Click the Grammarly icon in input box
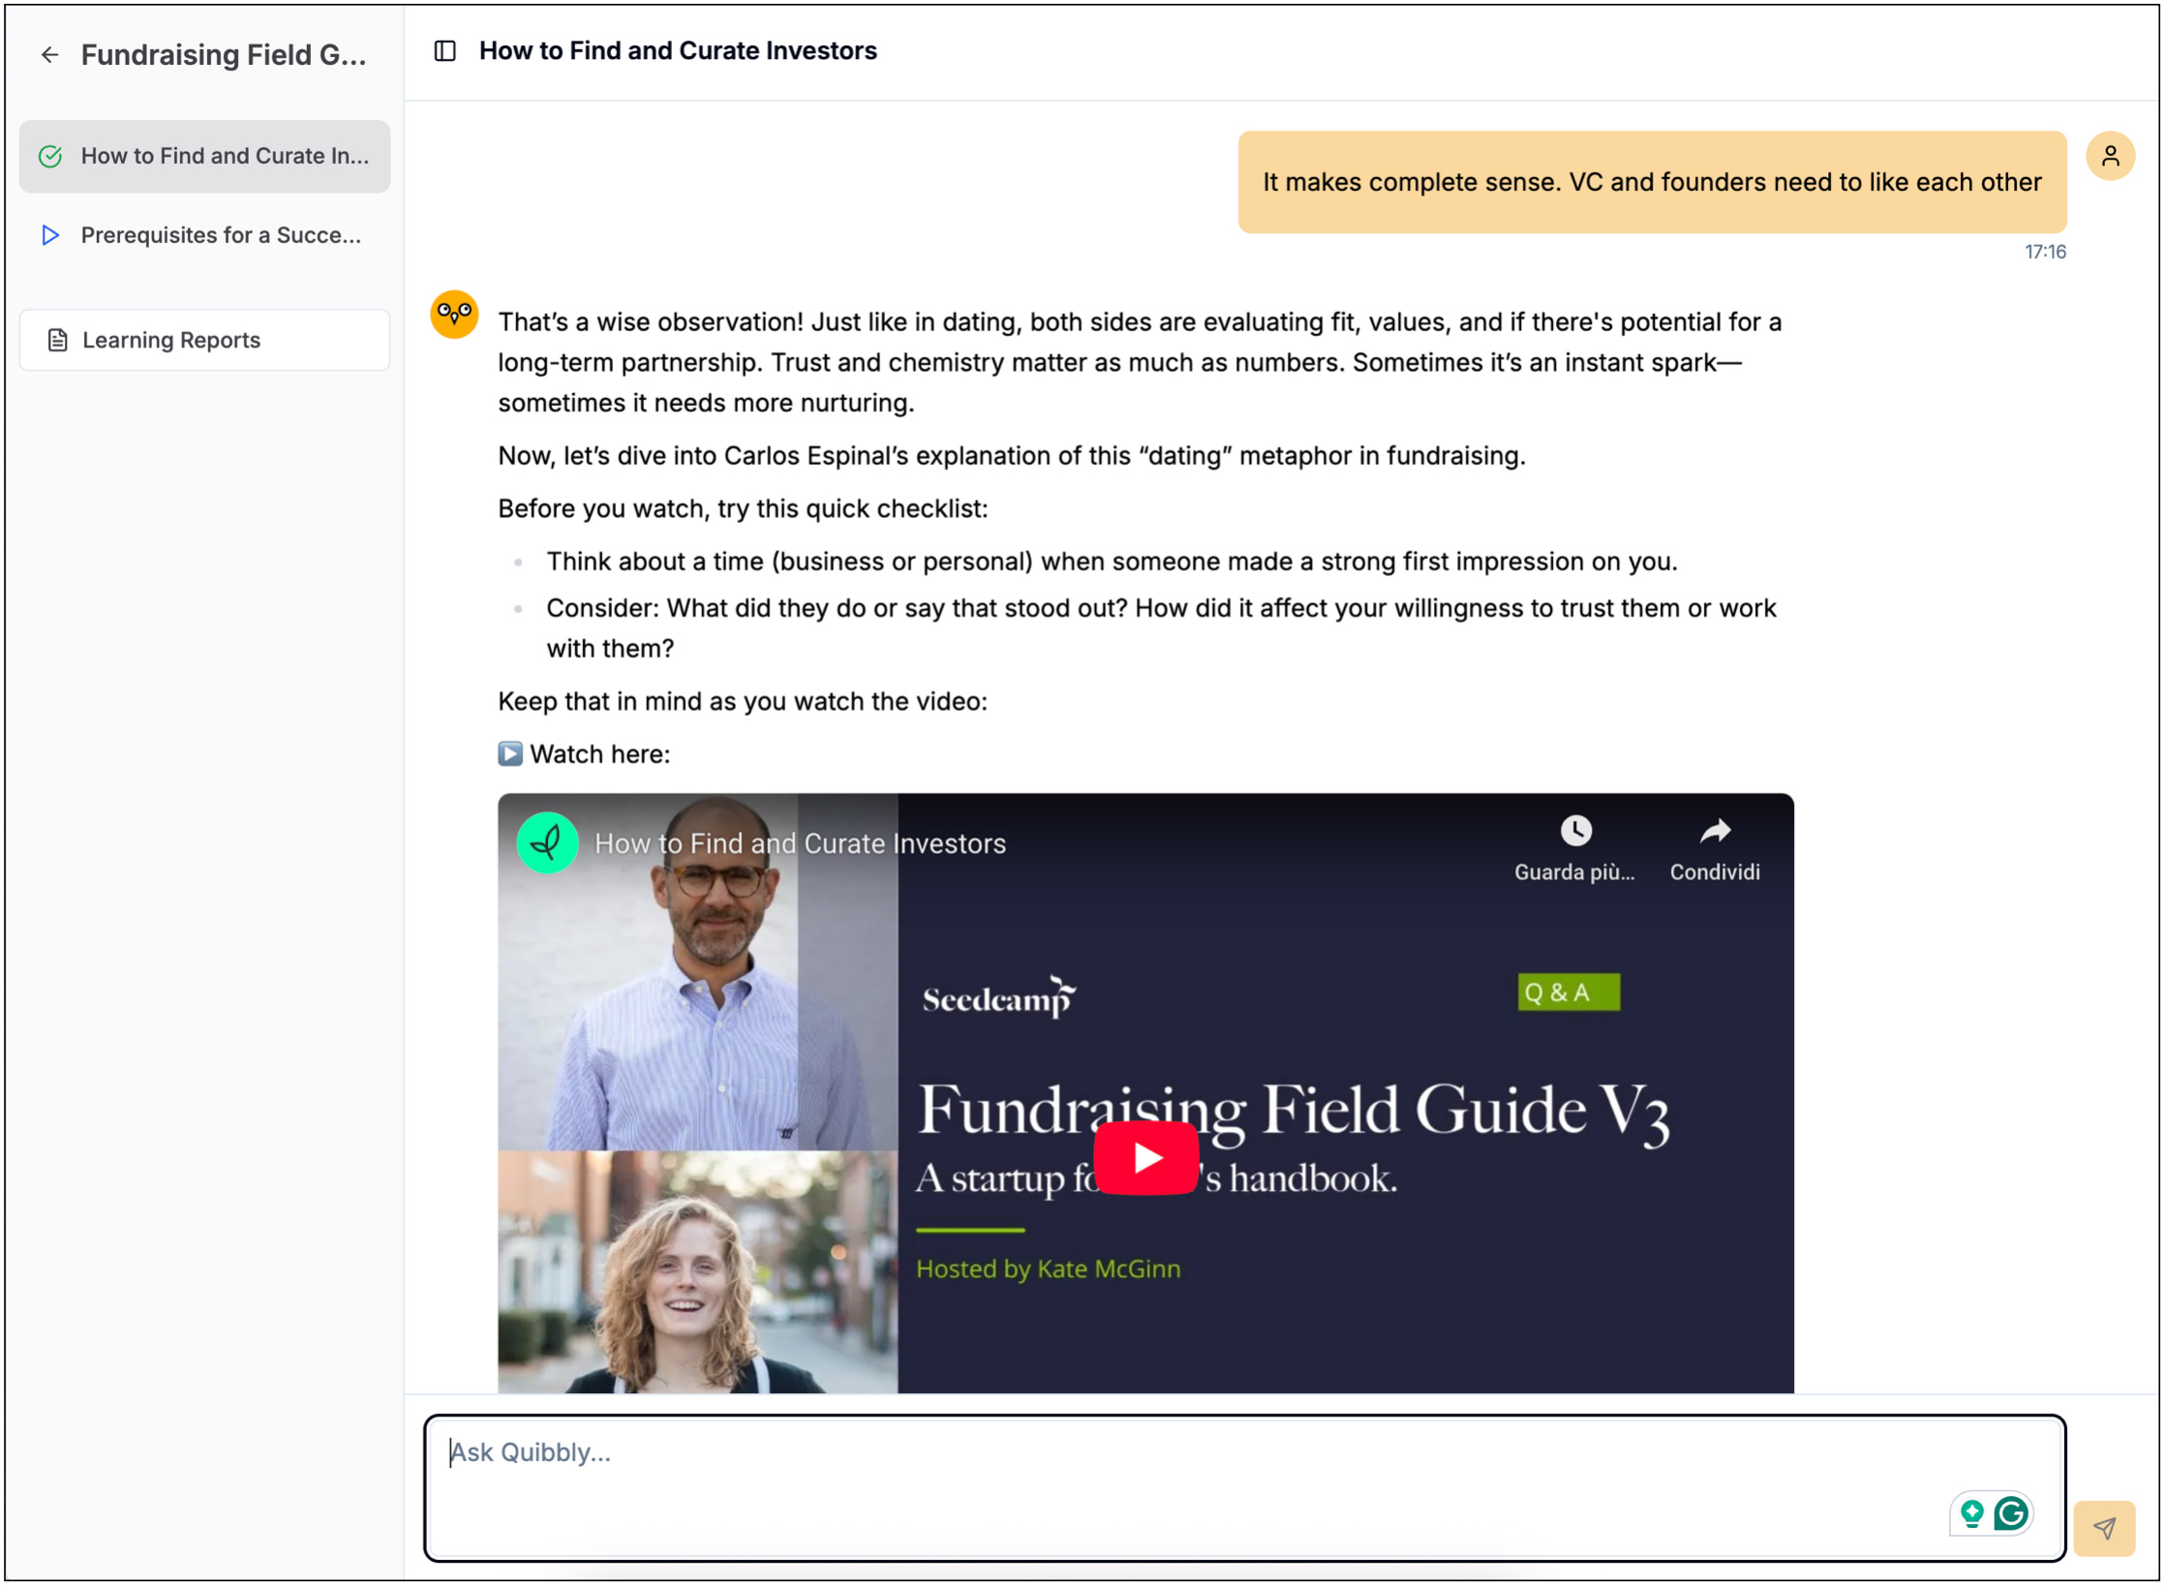 pyautogui.click(x=2011, y=1513)
